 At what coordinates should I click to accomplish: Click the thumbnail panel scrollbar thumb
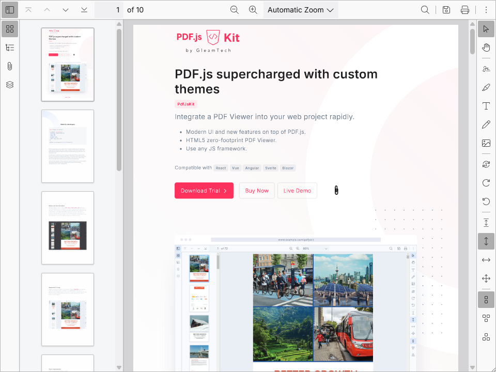point(119,100)
